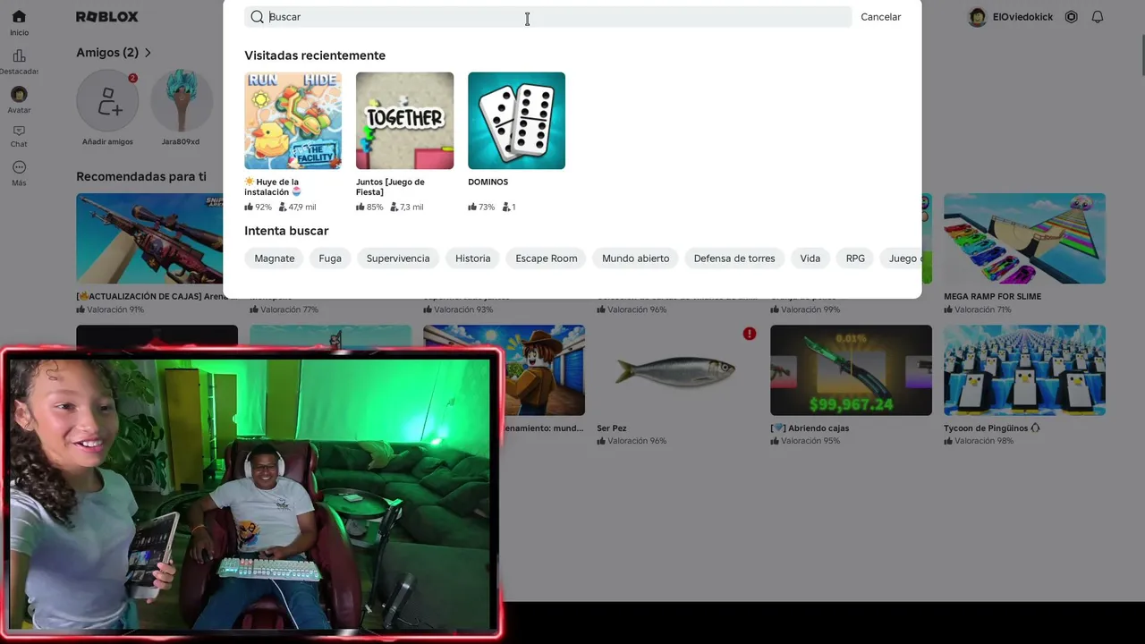
Task: Click the Visitadas recientemente heading
Action: [315, 55]
